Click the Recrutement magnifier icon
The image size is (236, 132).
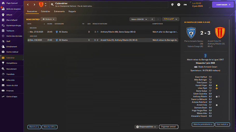coord(3,69)
